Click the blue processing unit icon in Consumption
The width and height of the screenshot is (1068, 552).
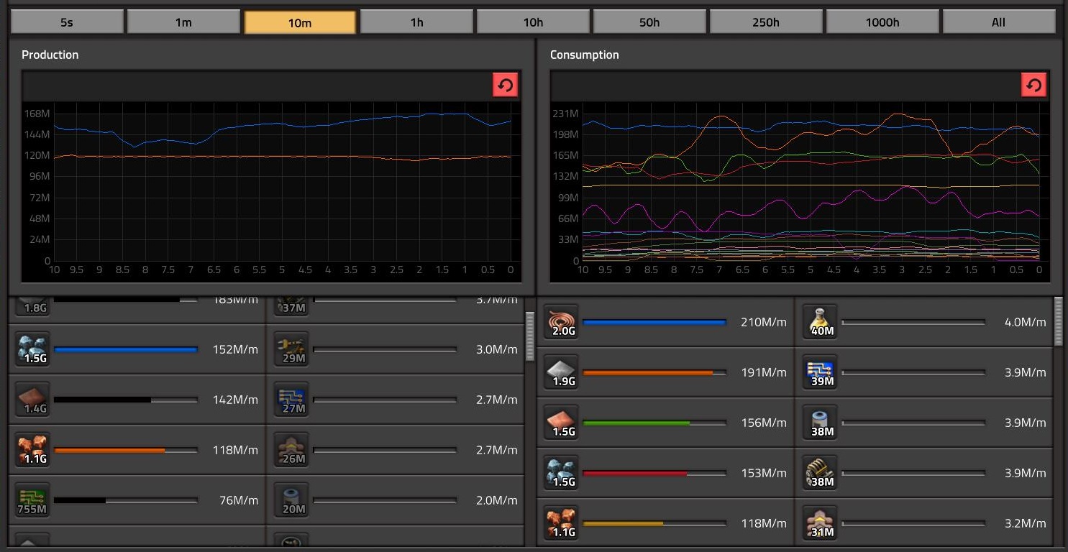[x=821, y=372]
